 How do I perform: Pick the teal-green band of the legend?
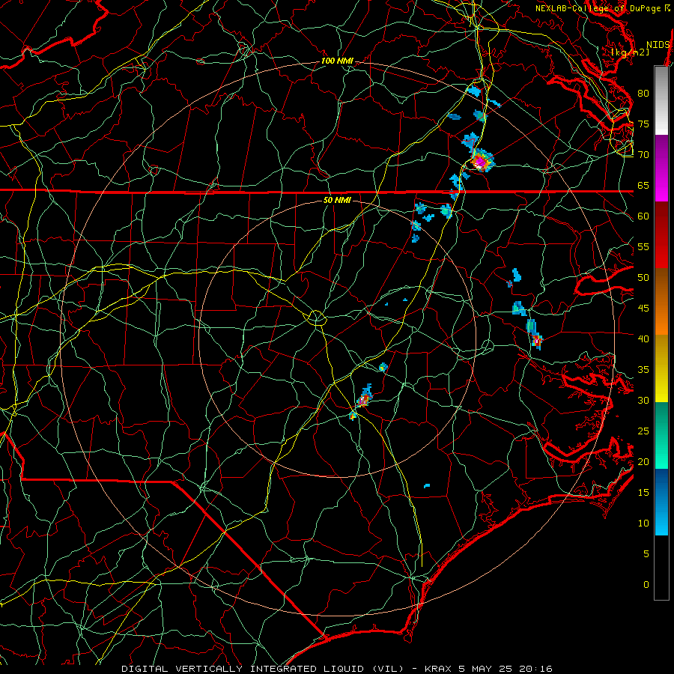point(661,435)
